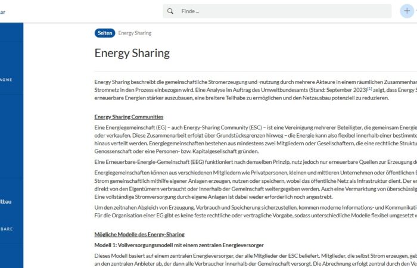Click the large "Energy Sharing" page title

(x=132, y=53)
